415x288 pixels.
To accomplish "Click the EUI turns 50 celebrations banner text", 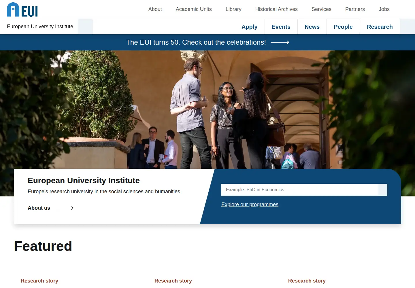I will click(196, 42).
